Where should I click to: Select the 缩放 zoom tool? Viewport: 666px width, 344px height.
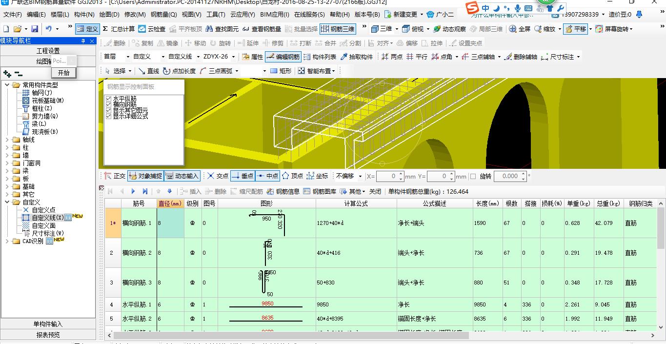coord(545,29)
